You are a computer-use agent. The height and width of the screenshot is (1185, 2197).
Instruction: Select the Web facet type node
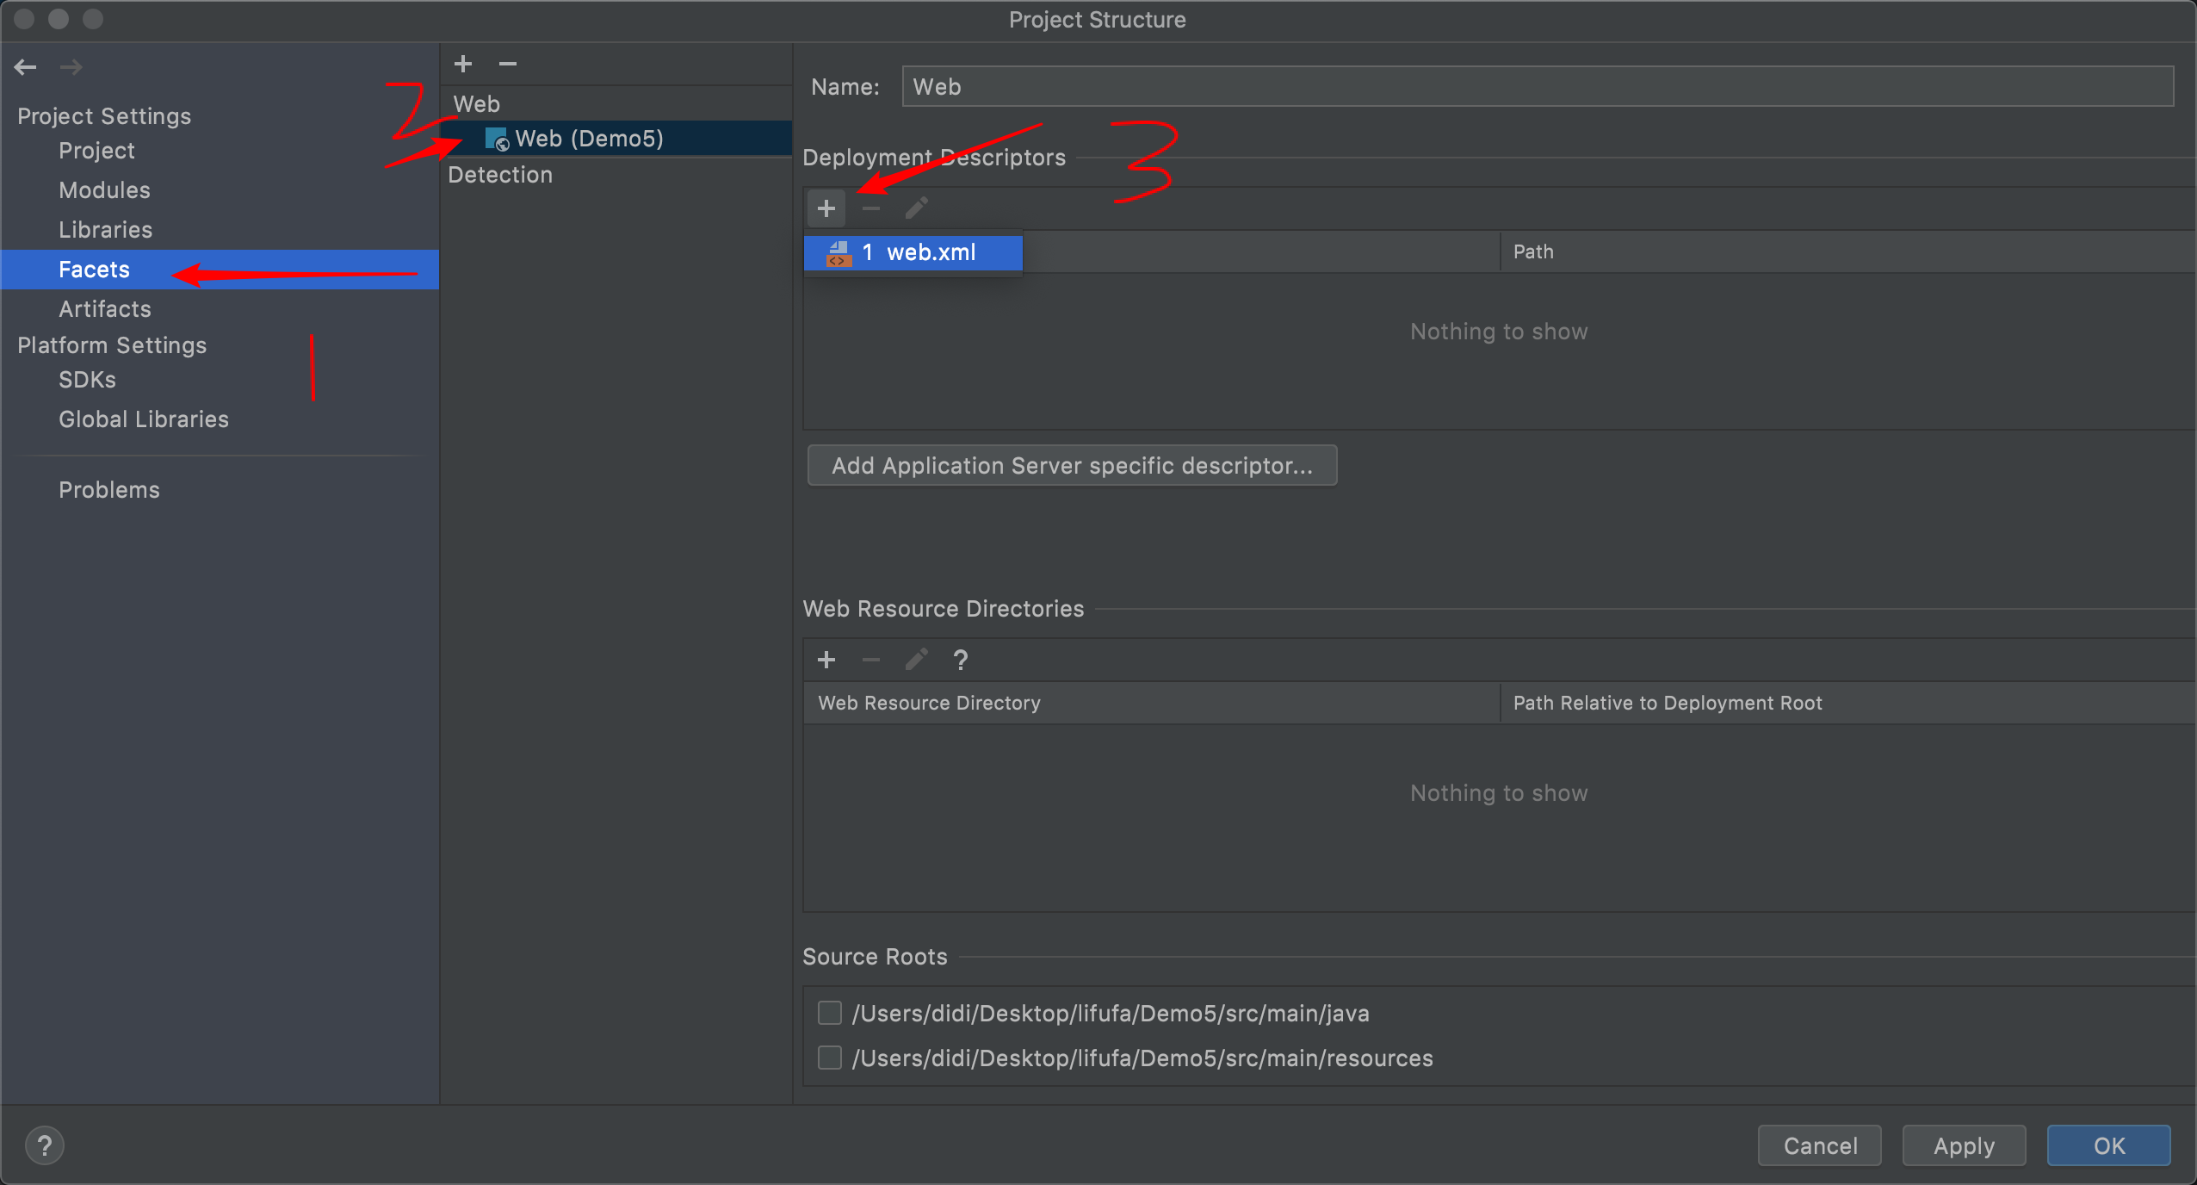(477, 104)
